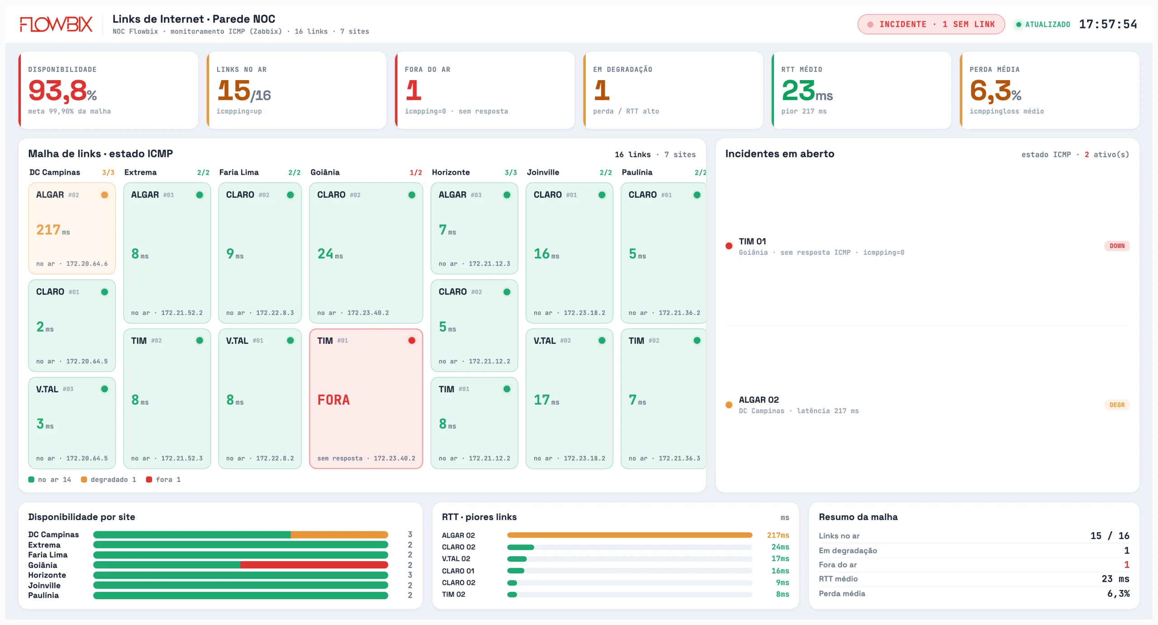Image resolution: width=1158 pixels, height=625 pixels.
Task: Select the Joinville site header
Action: coord(569,172)
